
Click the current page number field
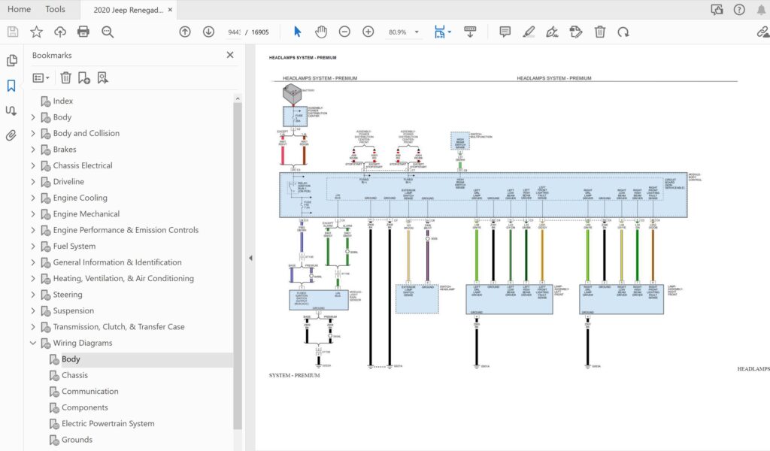pos(234,32)
